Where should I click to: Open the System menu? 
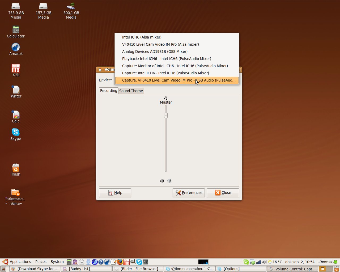click(57, 262)
